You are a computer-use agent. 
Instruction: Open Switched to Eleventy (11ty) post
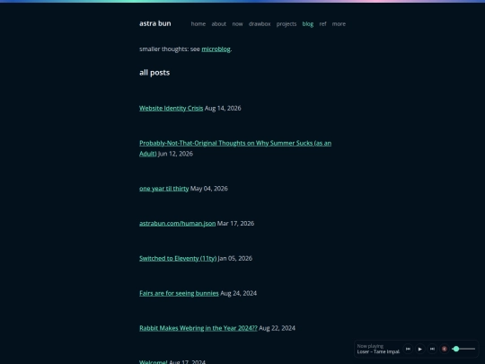pyautogui.click(x=178, y=258)
